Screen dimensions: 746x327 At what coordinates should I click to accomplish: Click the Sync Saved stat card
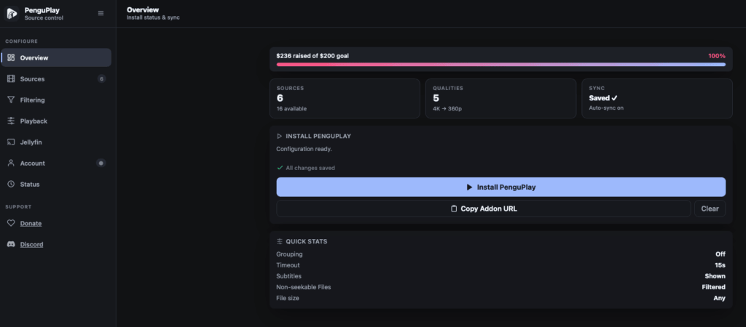(x=657, y=98)
